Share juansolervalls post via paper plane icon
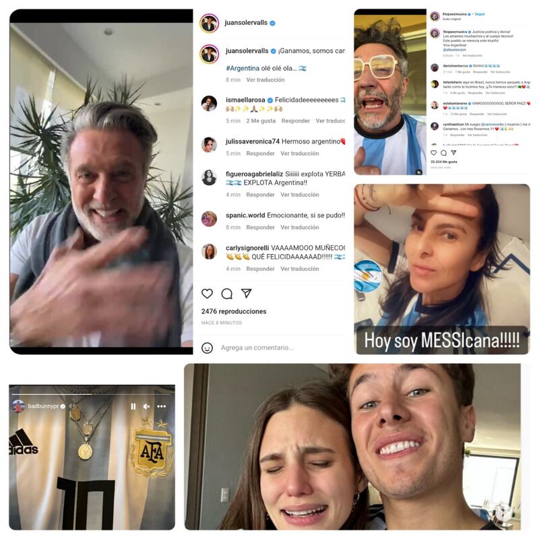Image resolution: width=539 pixels, height=539 pixels. (x=246, y=293)
